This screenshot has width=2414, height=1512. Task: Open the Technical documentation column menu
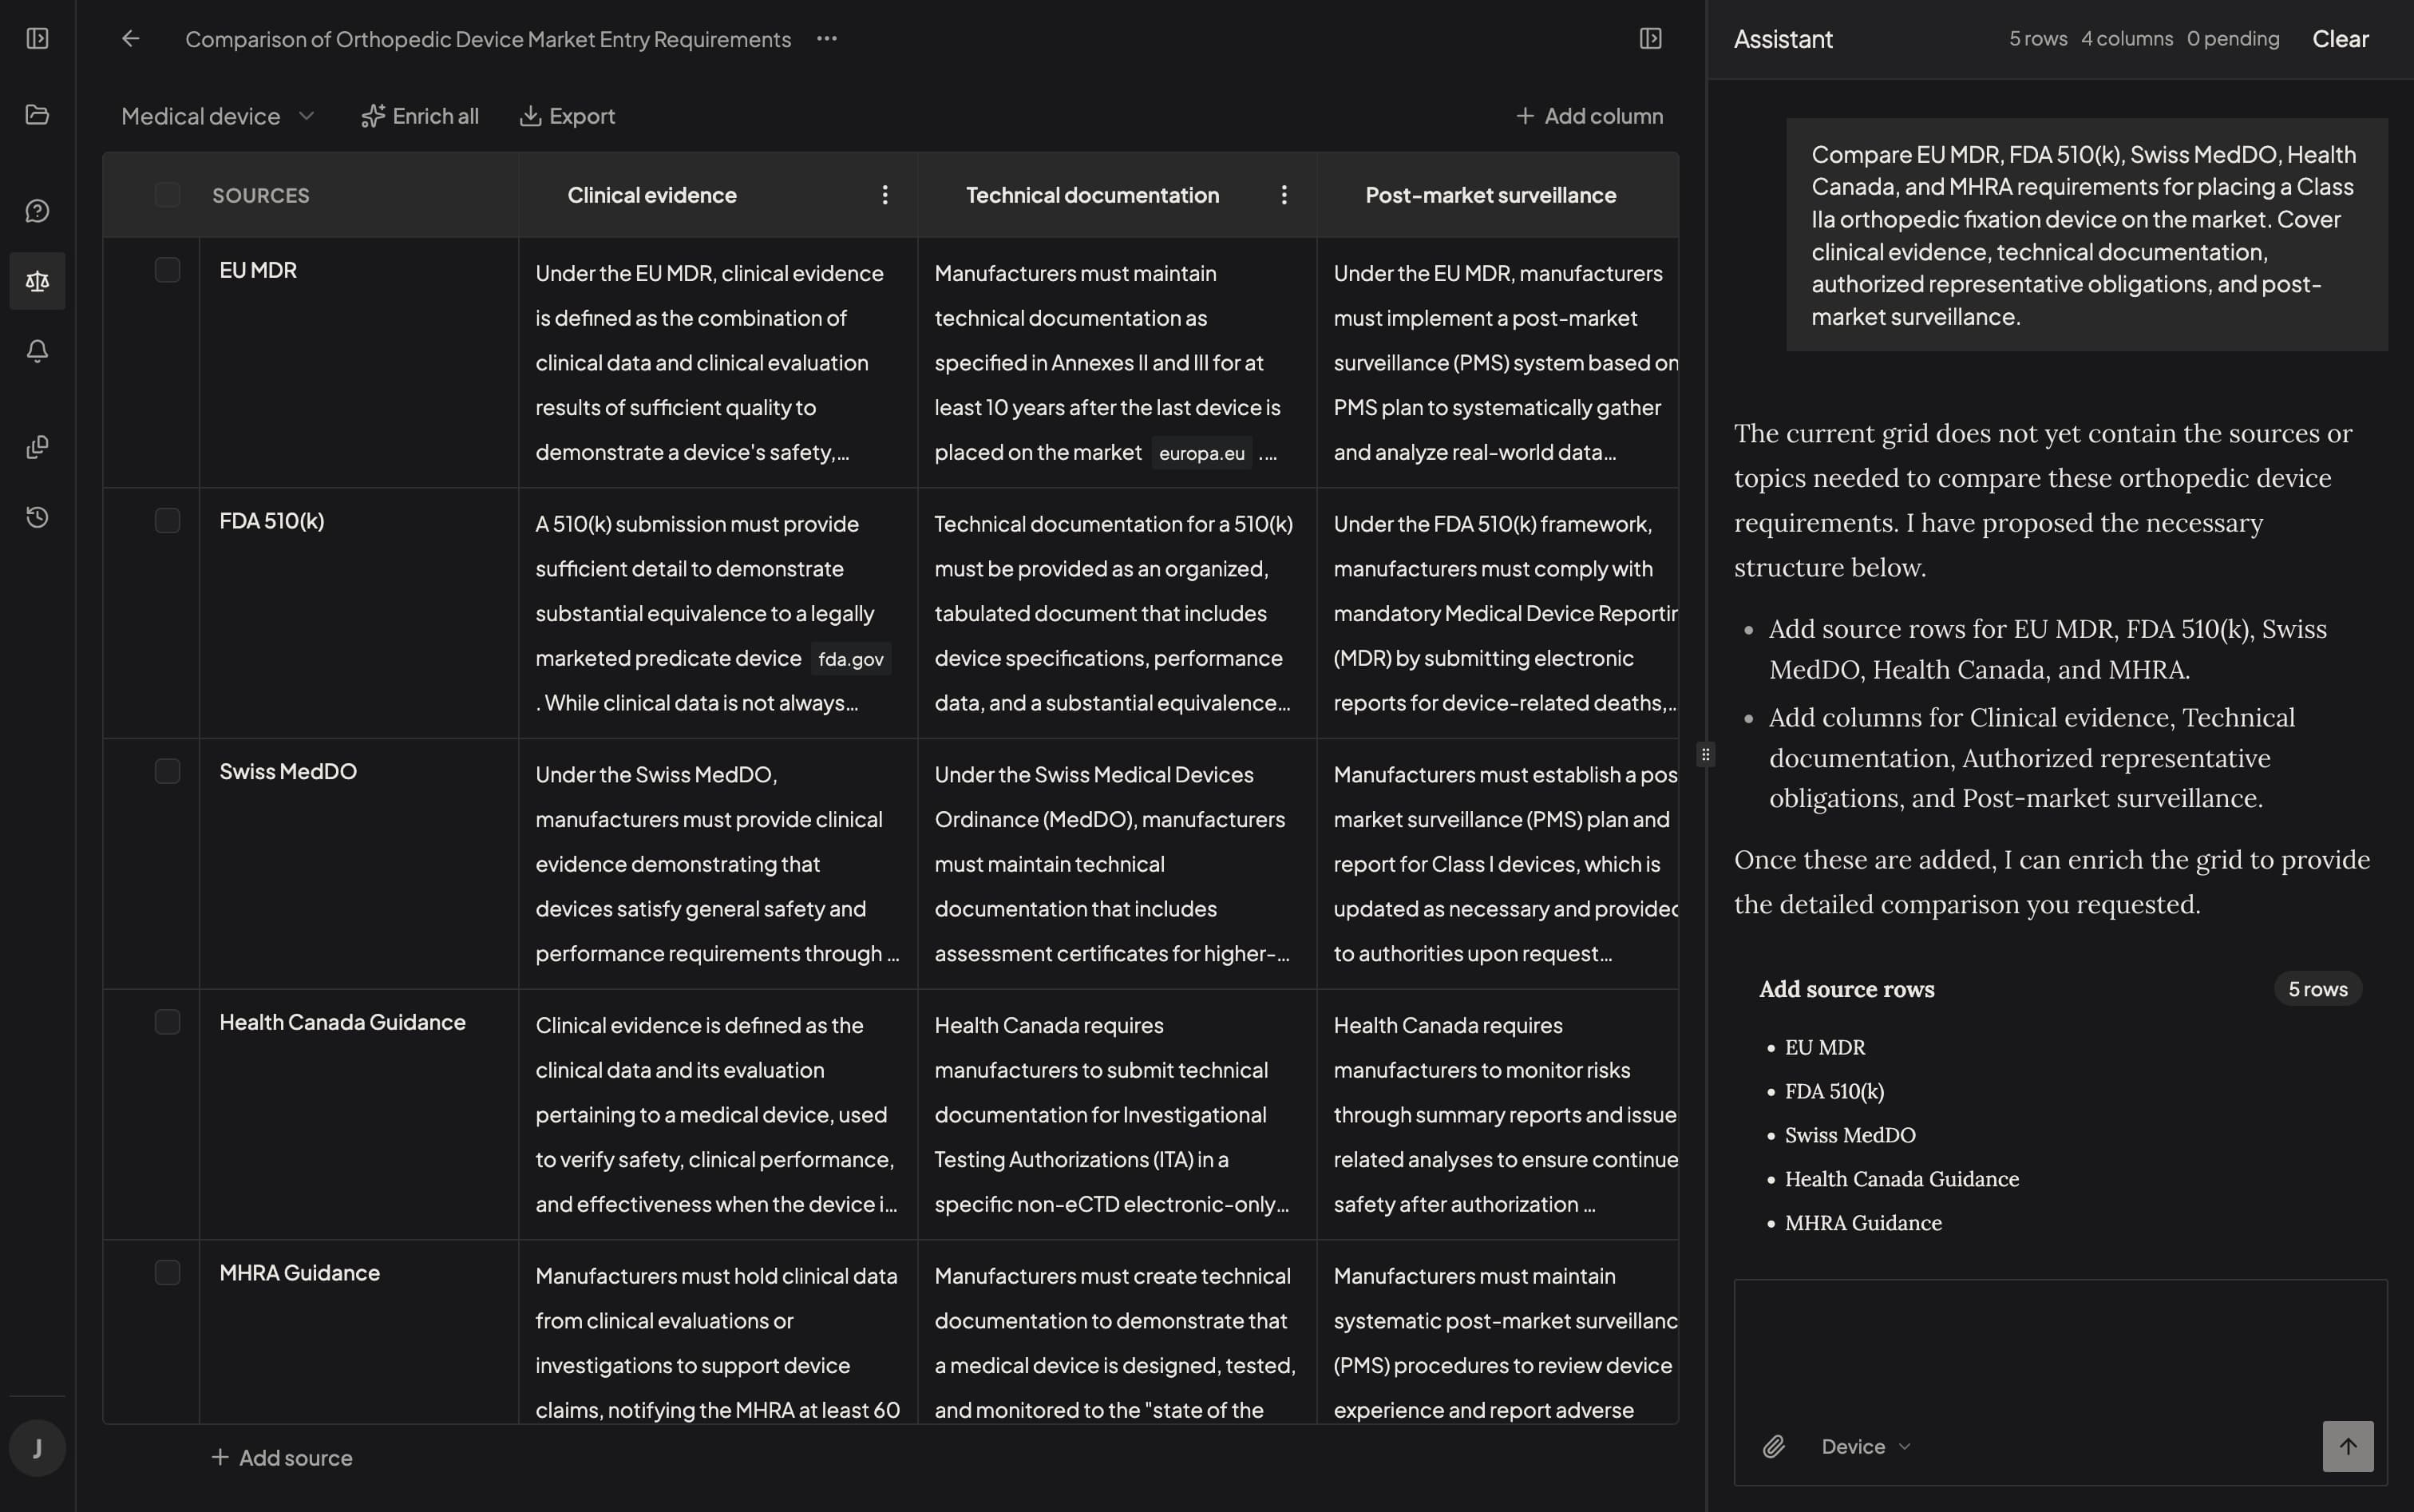click(1284, 195)
